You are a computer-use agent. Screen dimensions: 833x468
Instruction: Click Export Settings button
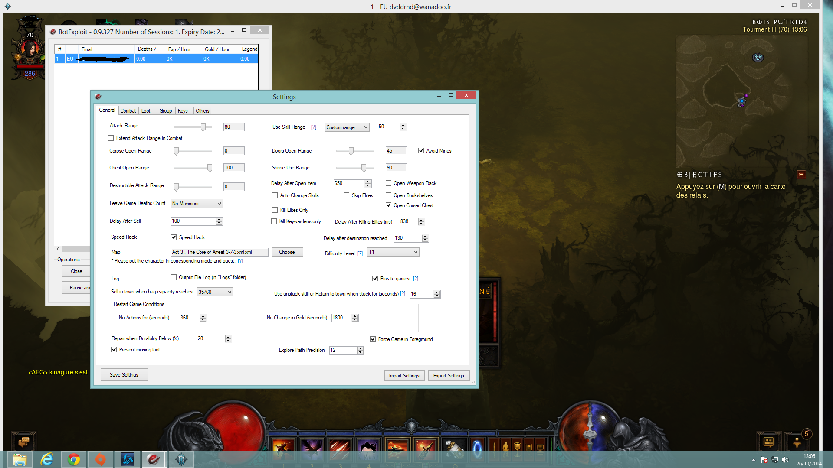tap(449, 376)
